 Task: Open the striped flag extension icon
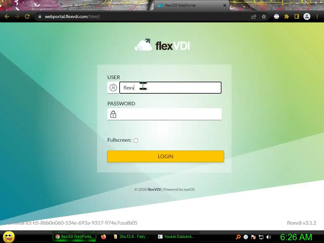pos(277,16)
